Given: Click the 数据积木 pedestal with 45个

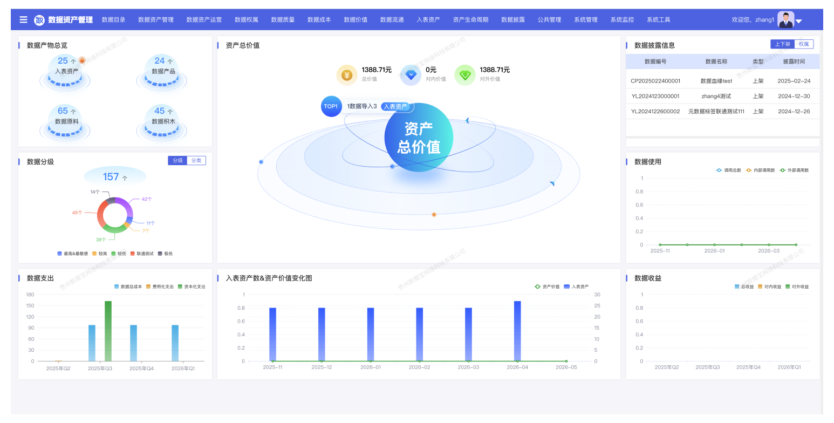Looking at the screenshot, I should coord(162,122).
